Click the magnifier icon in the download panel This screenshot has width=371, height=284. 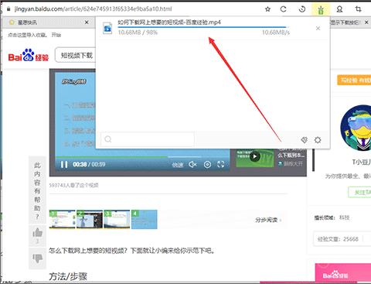108,139
